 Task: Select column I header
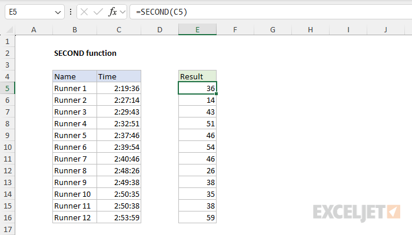pos(348,29)
